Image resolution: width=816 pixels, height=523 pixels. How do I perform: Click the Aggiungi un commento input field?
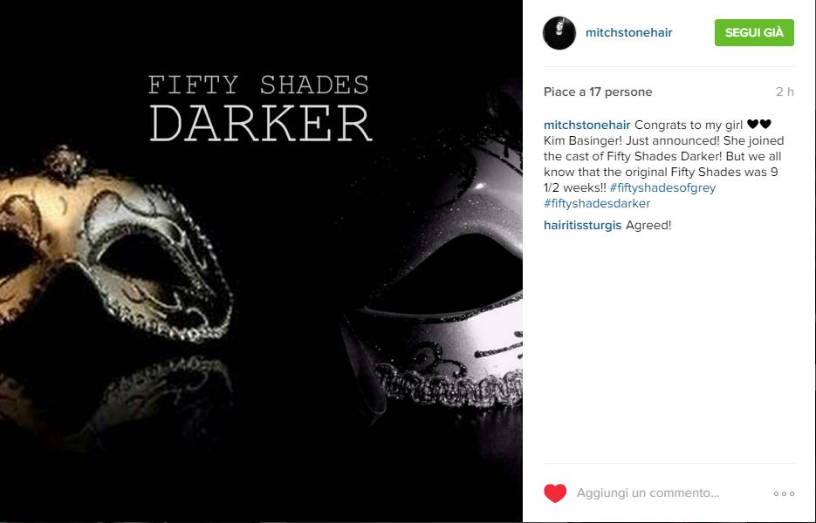pyautogui.click(x=648, y=492)
